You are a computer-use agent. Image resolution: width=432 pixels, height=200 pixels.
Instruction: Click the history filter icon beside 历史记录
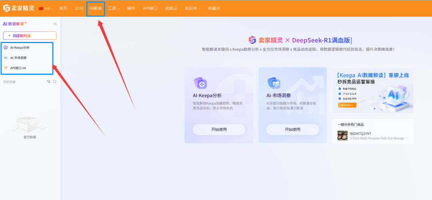pos(48,81)
